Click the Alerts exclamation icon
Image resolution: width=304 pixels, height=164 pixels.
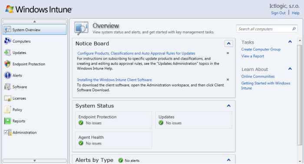click(7, 75)
